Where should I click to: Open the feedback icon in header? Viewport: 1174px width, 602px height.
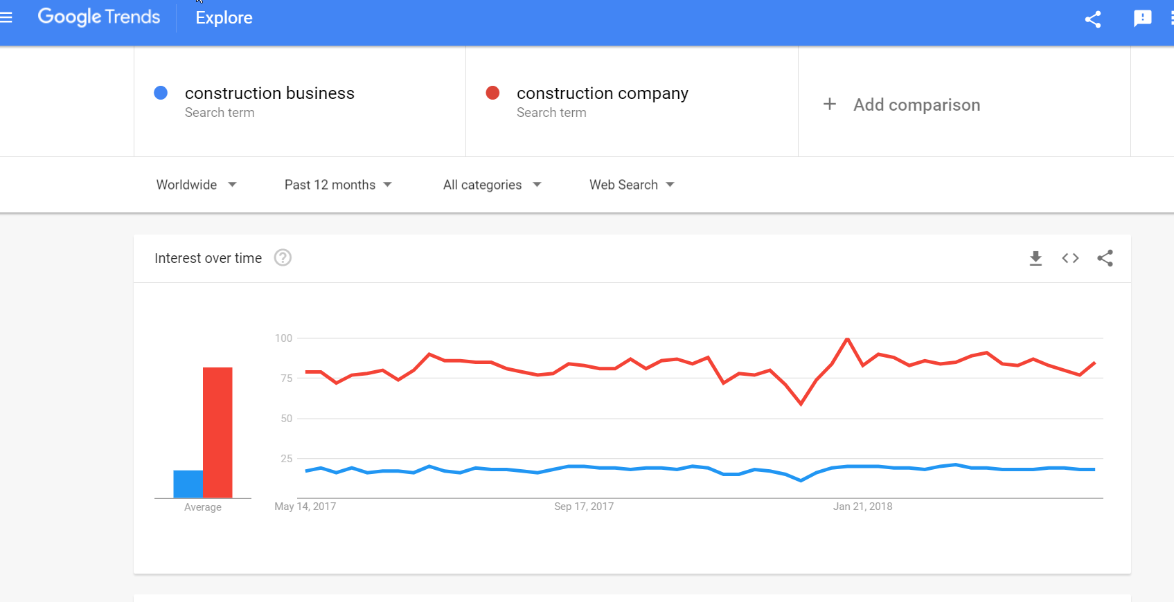[x=1142, y=19]
